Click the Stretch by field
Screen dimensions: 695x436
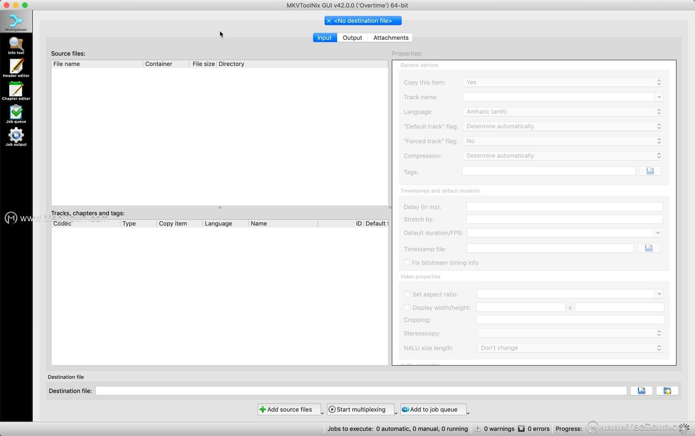pos(565,219)
